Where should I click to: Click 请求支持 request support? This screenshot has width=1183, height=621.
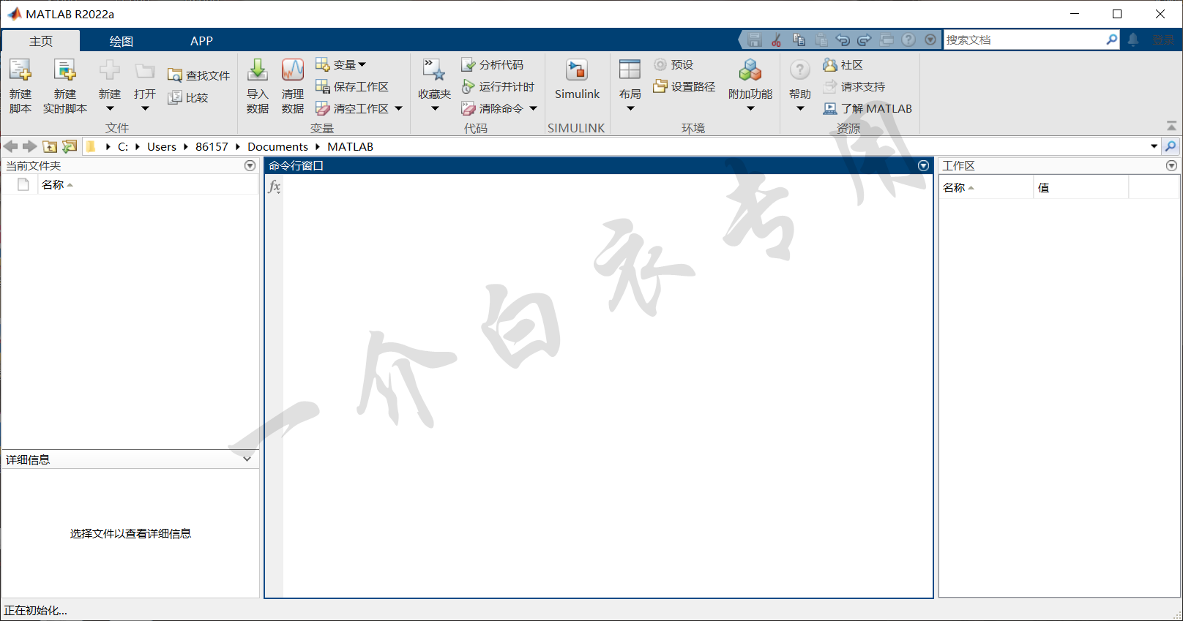coord(854,86)
